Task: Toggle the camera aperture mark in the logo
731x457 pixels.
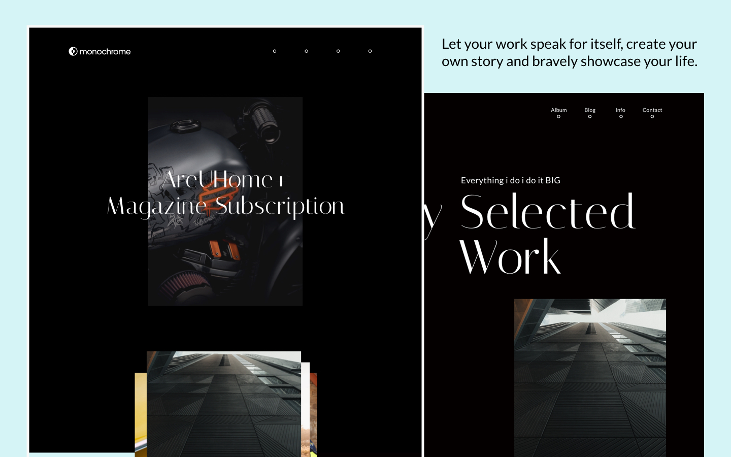Action: click(x=72, y=51)
